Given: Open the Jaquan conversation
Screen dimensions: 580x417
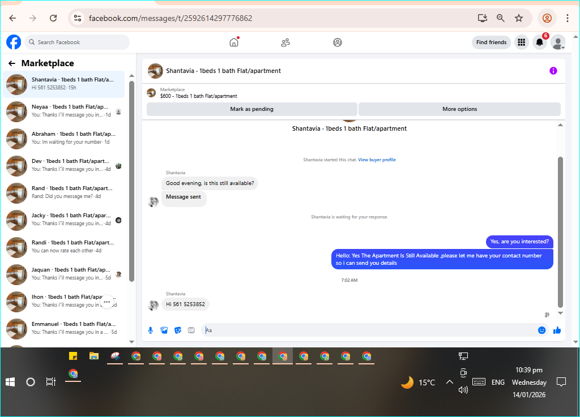Looking at the screenshot, I should click(65, 274).
